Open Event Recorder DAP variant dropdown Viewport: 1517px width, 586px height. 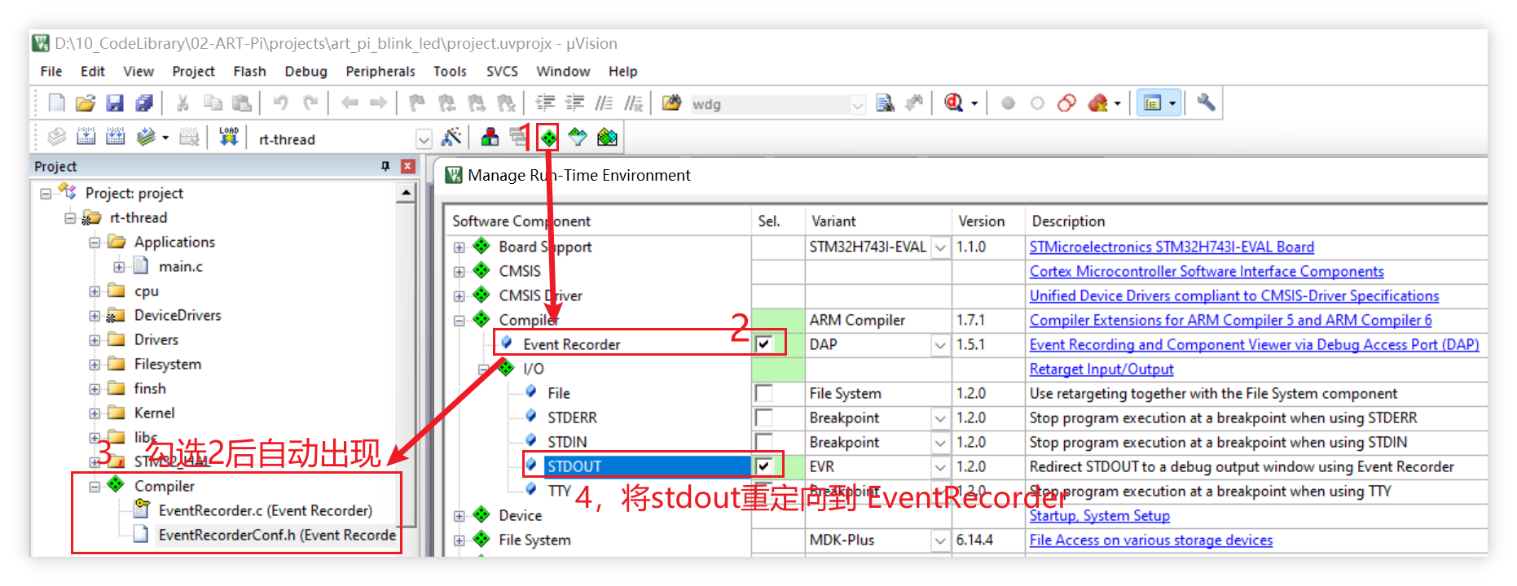(940, 344)
